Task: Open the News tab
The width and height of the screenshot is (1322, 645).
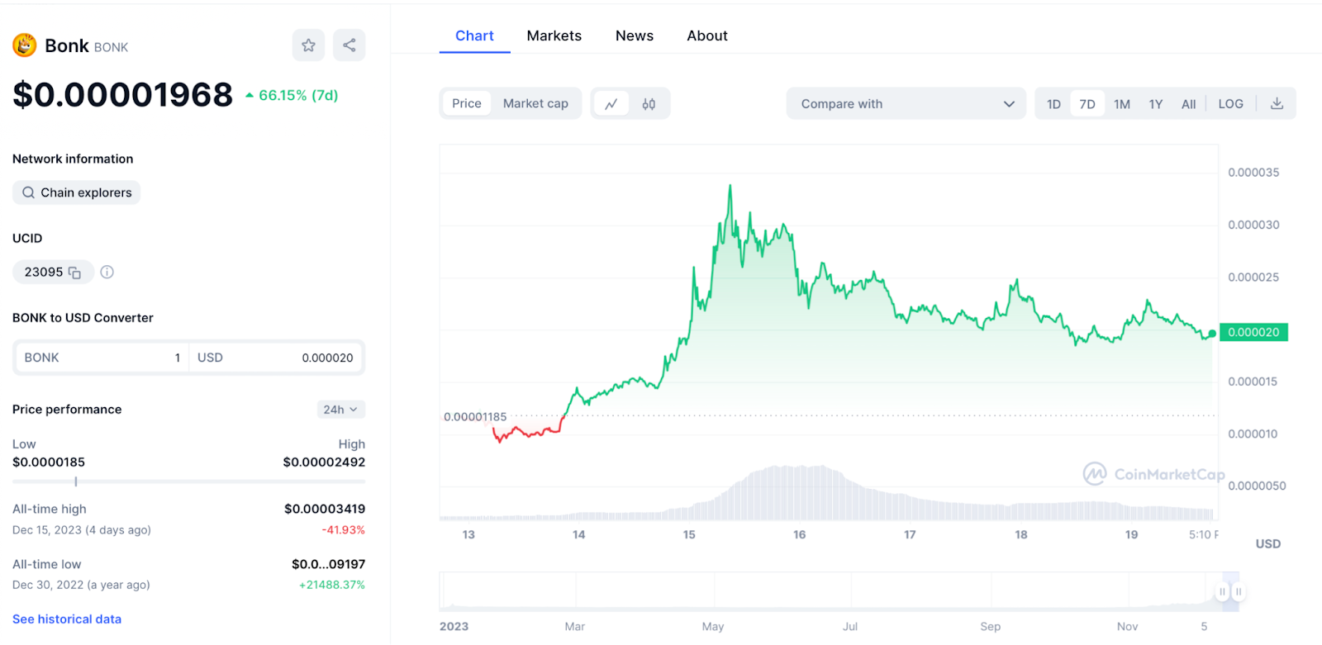Action: tap(635, 36)
